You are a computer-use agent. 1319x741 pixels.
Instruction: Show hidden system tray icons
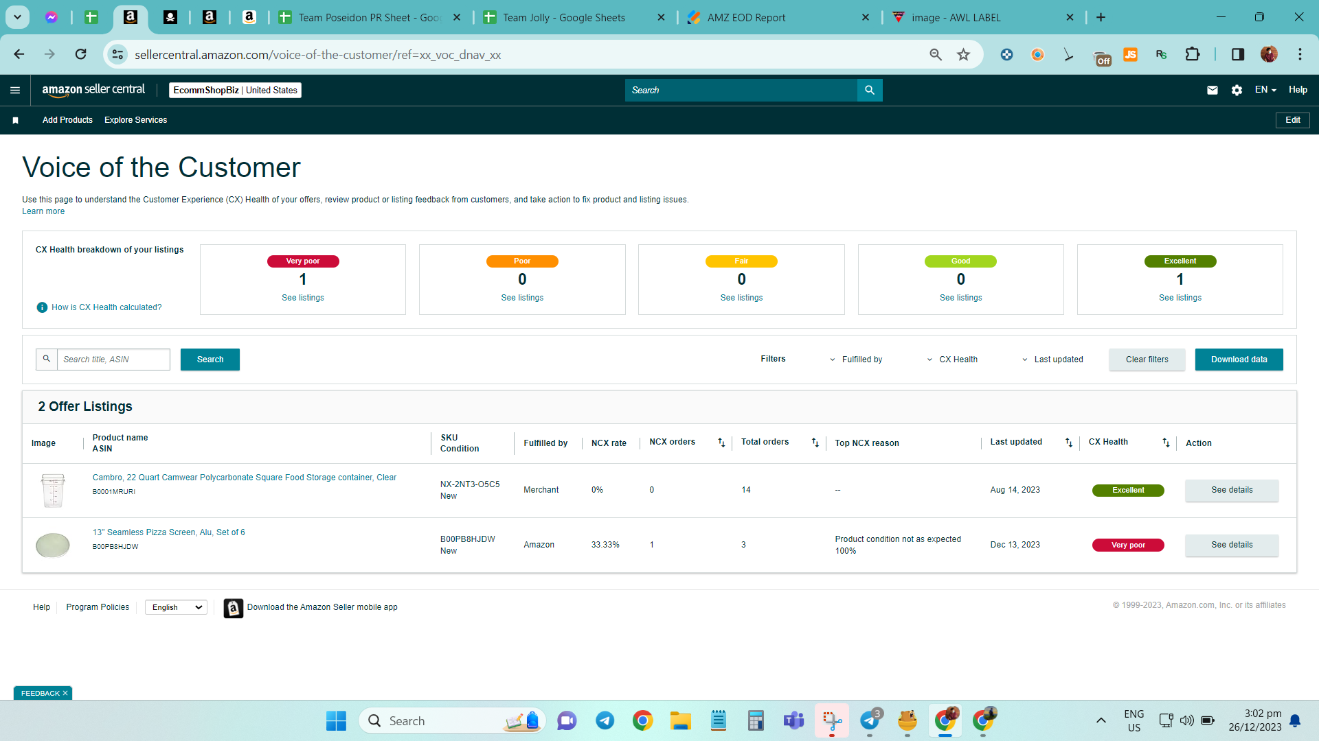pyautogui.click(x=1101, y=720)
